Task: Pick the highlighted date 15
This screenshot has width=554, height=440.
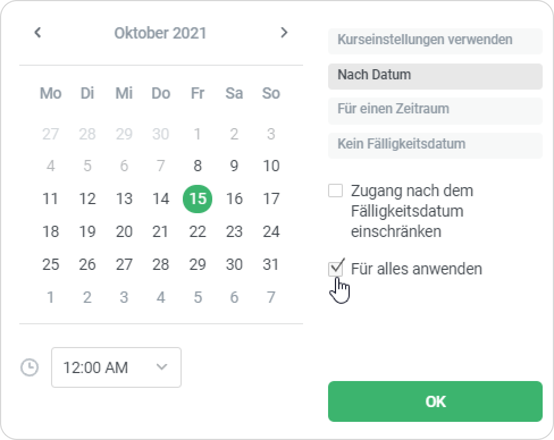Action: point(198,198)
